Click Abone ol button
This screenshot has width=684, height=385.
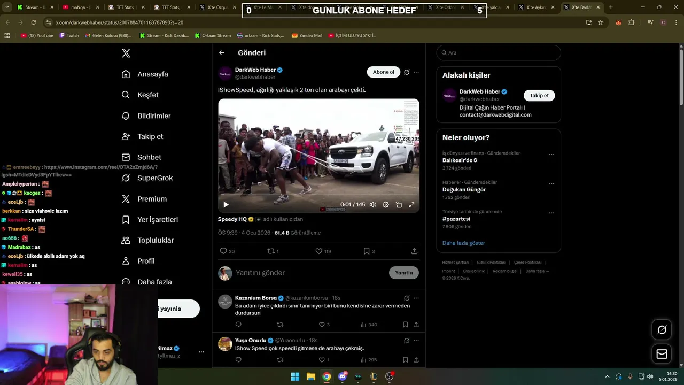(383, 72)
